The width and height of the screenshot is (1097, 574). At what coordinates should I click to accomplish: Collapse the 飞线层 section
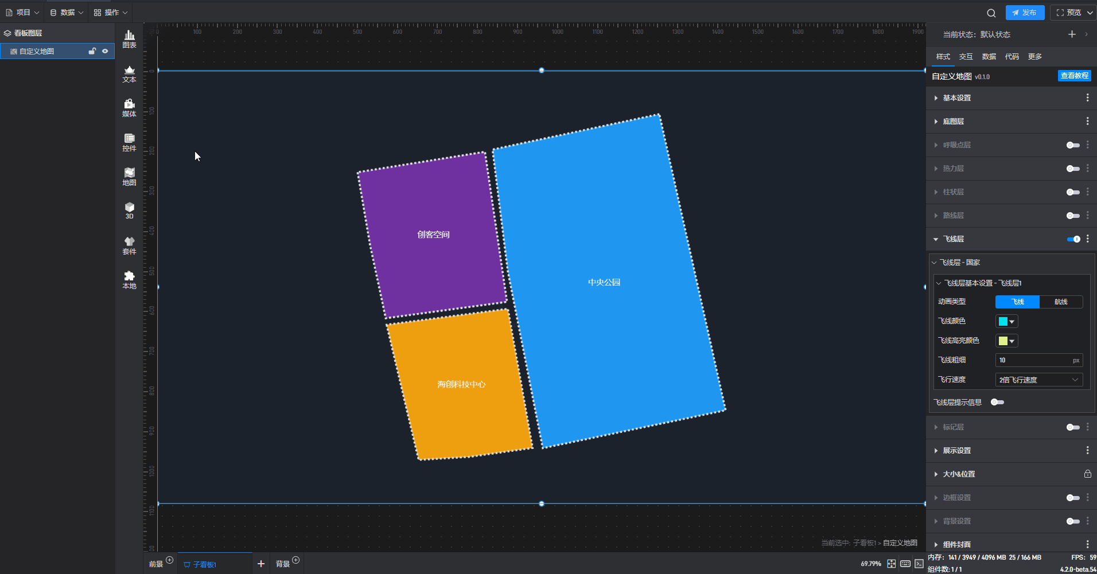(x=936, y=239)
